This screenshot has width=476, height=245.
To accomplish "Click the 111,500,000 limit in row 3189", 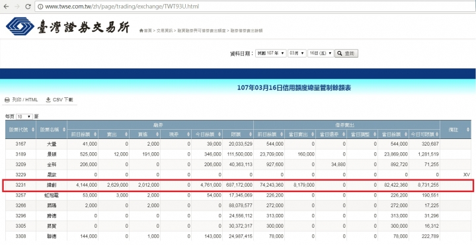I will pos(239,154).
